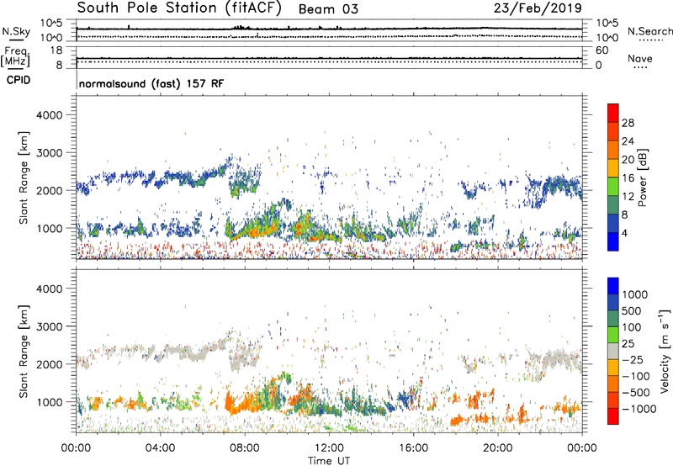Click the 'Velocity [m s-1]' colorbar label

pyautogui.click(x=665, y=351)
